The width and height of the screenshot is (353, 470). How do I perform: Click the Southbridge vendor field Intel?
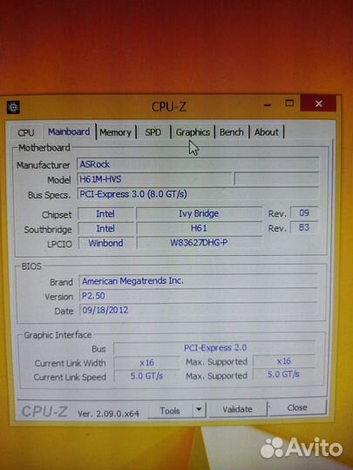(105, 229)
